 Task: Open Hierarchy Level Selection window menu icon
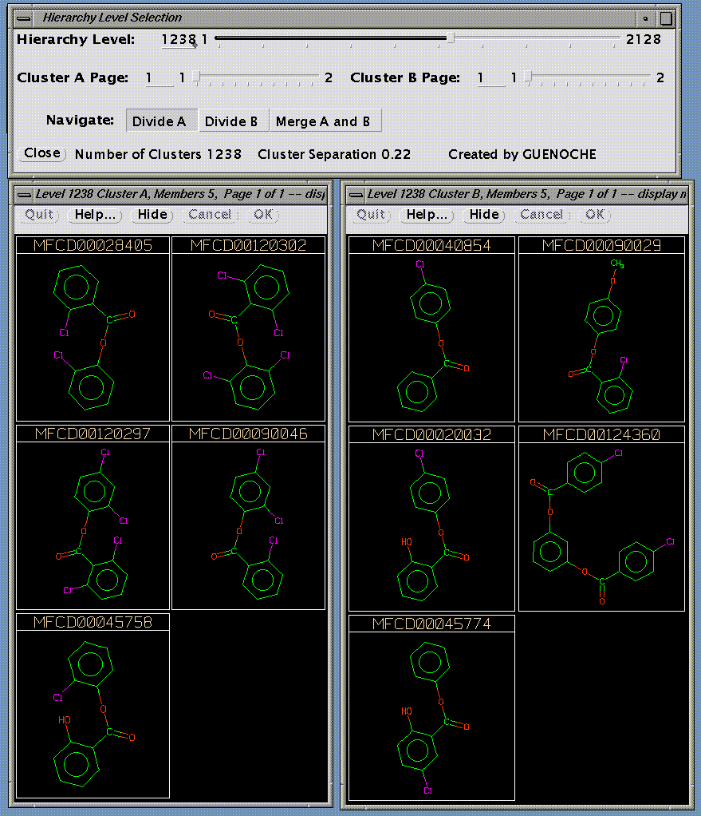(x=26, y=18)
